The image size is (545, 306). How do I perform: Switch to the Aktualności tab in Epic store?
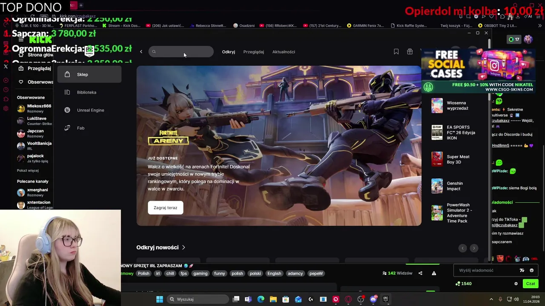tap(284, 52)
